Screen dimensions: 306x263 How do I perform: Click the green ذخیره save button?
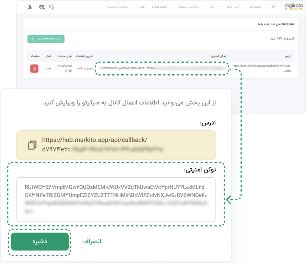click(x=40, y=241)
